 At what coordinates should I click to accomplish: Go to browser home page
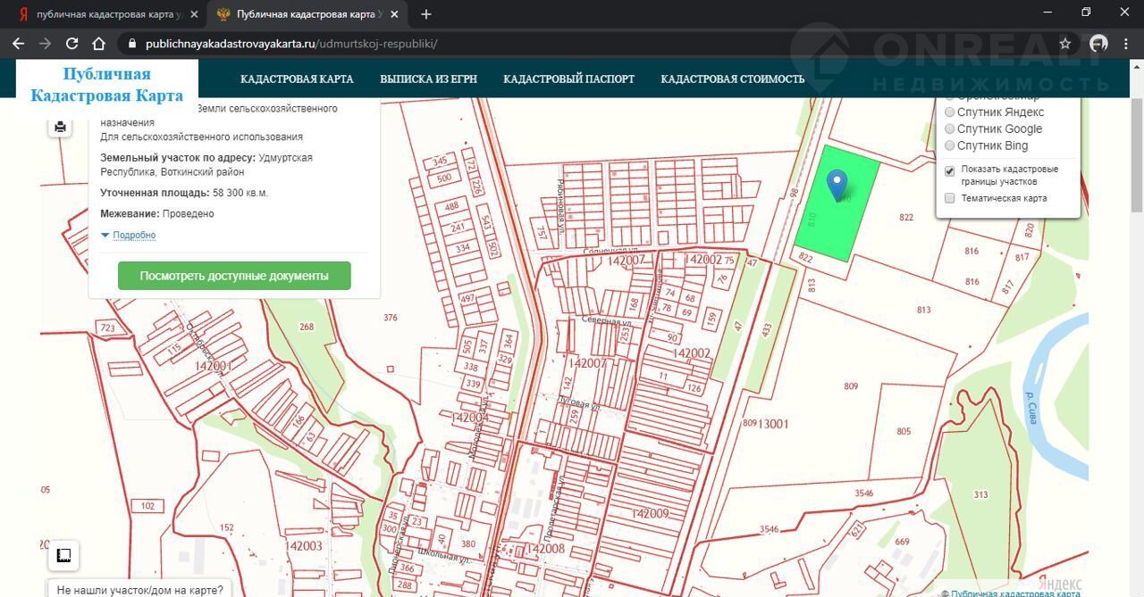pyautogui.click(x=99, y=44)
